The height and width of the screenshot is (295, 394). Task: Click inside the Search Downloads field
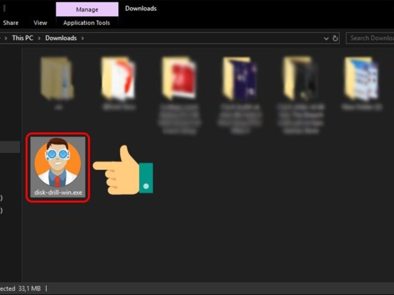[372, 38]
